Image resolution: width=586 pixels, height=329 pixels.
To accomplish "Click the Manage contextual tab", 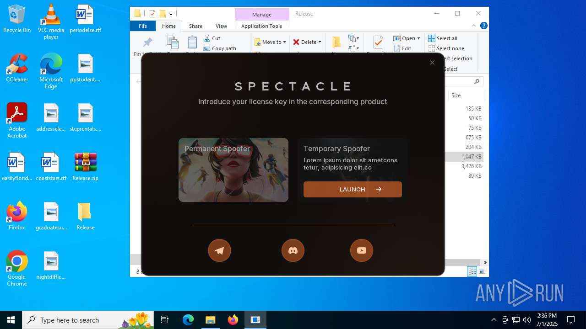I will 262,14.
